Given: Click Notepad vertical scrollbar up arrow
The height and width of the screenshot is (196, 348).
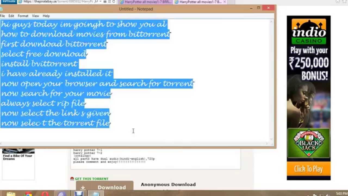Looking at the screenshot, I should point(271,22).
